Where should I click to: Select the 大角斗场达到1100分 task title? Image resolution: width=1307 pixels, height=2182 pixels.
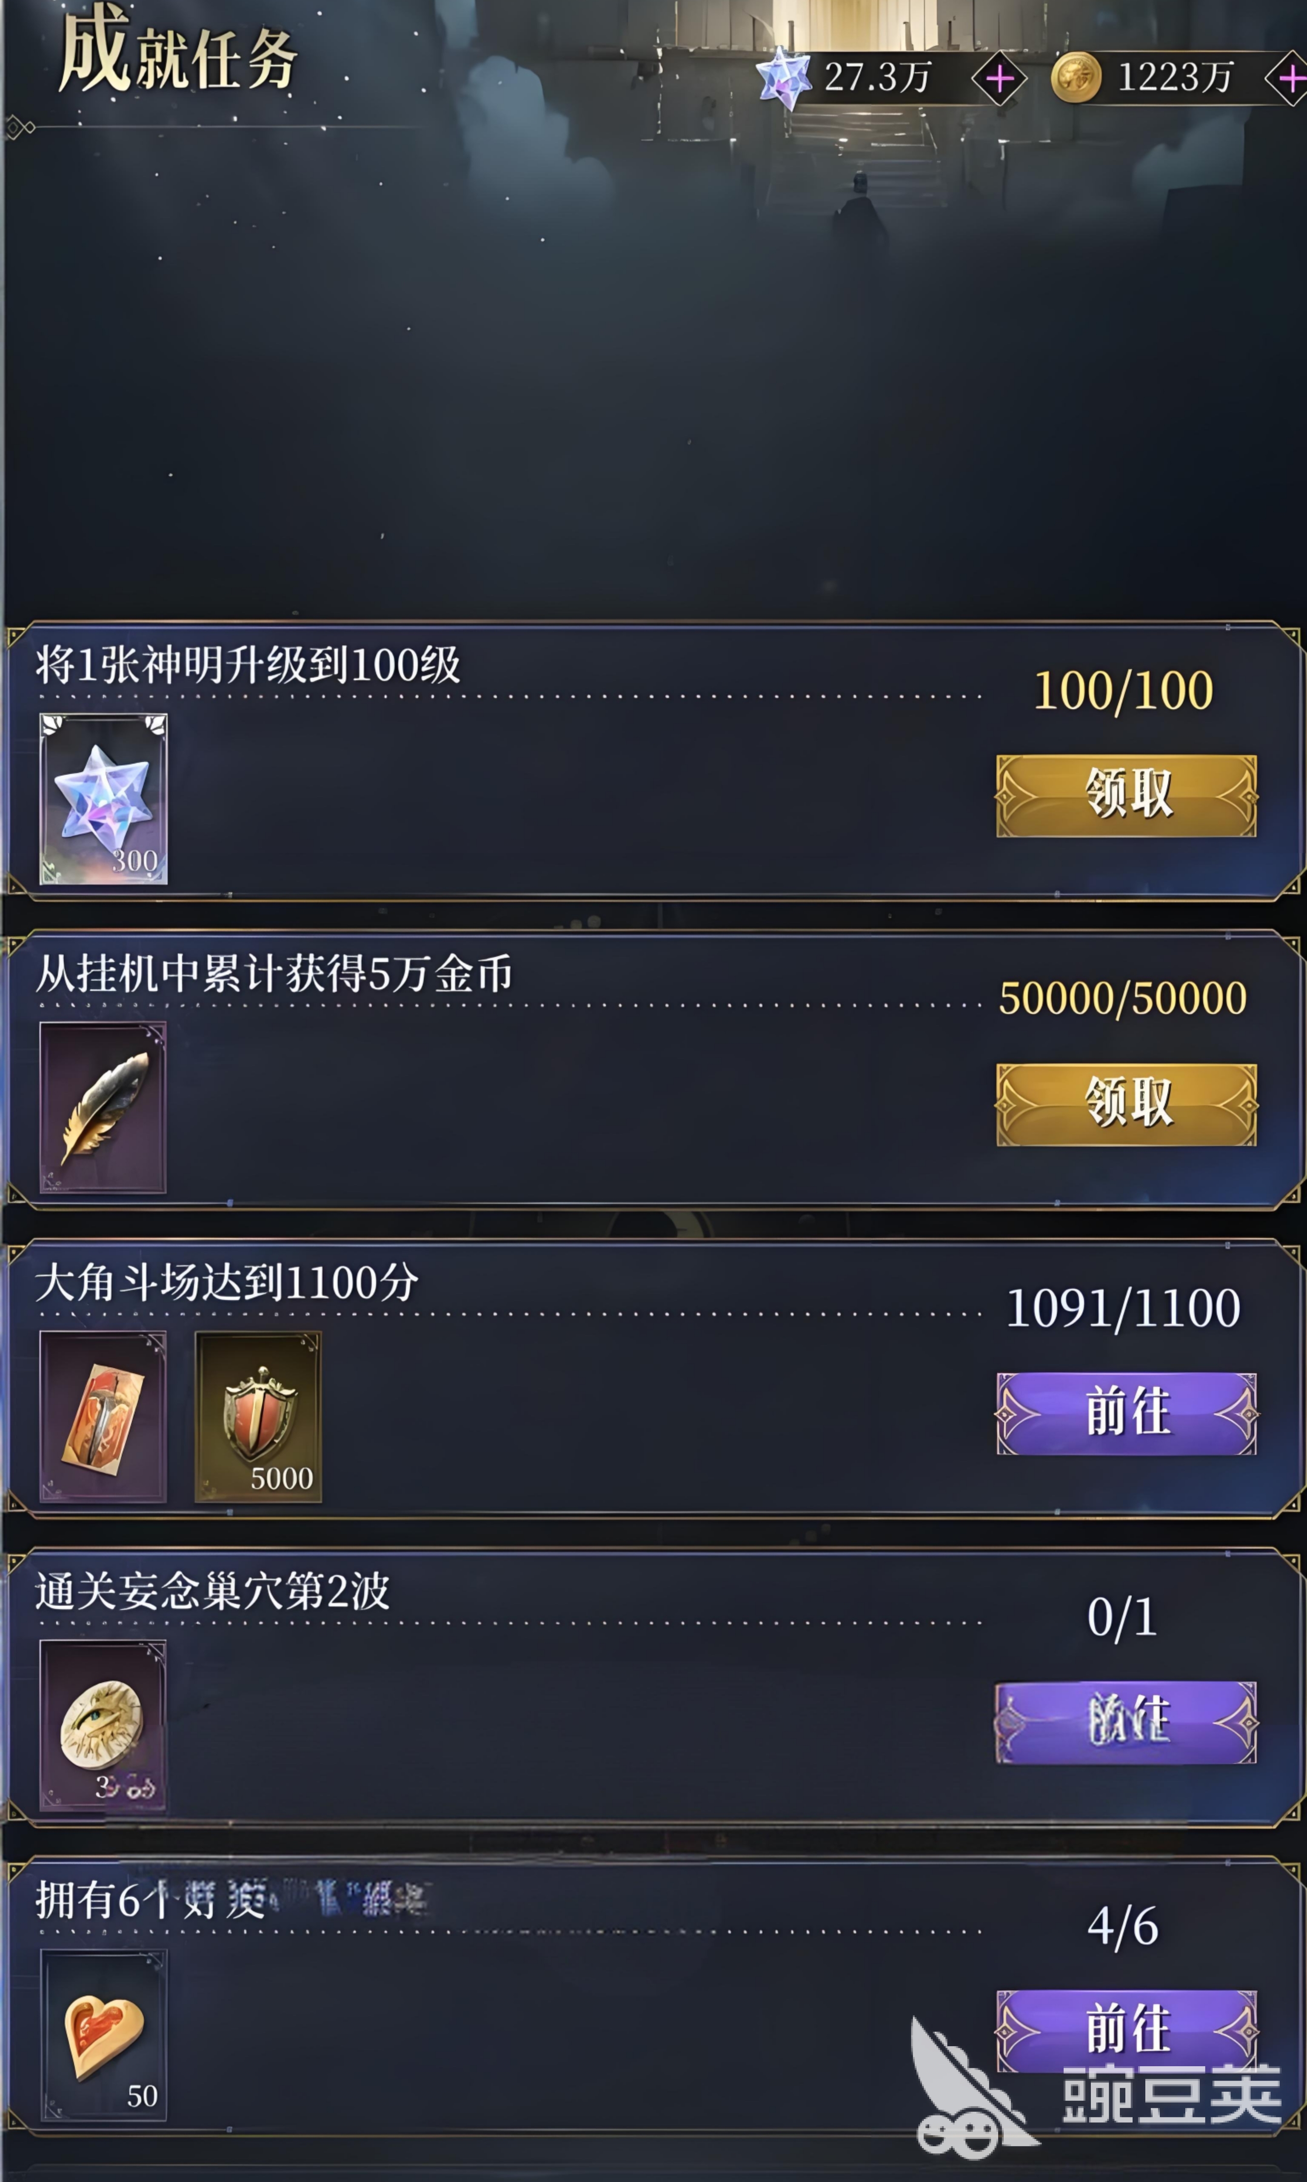[x=227, y=1283]
